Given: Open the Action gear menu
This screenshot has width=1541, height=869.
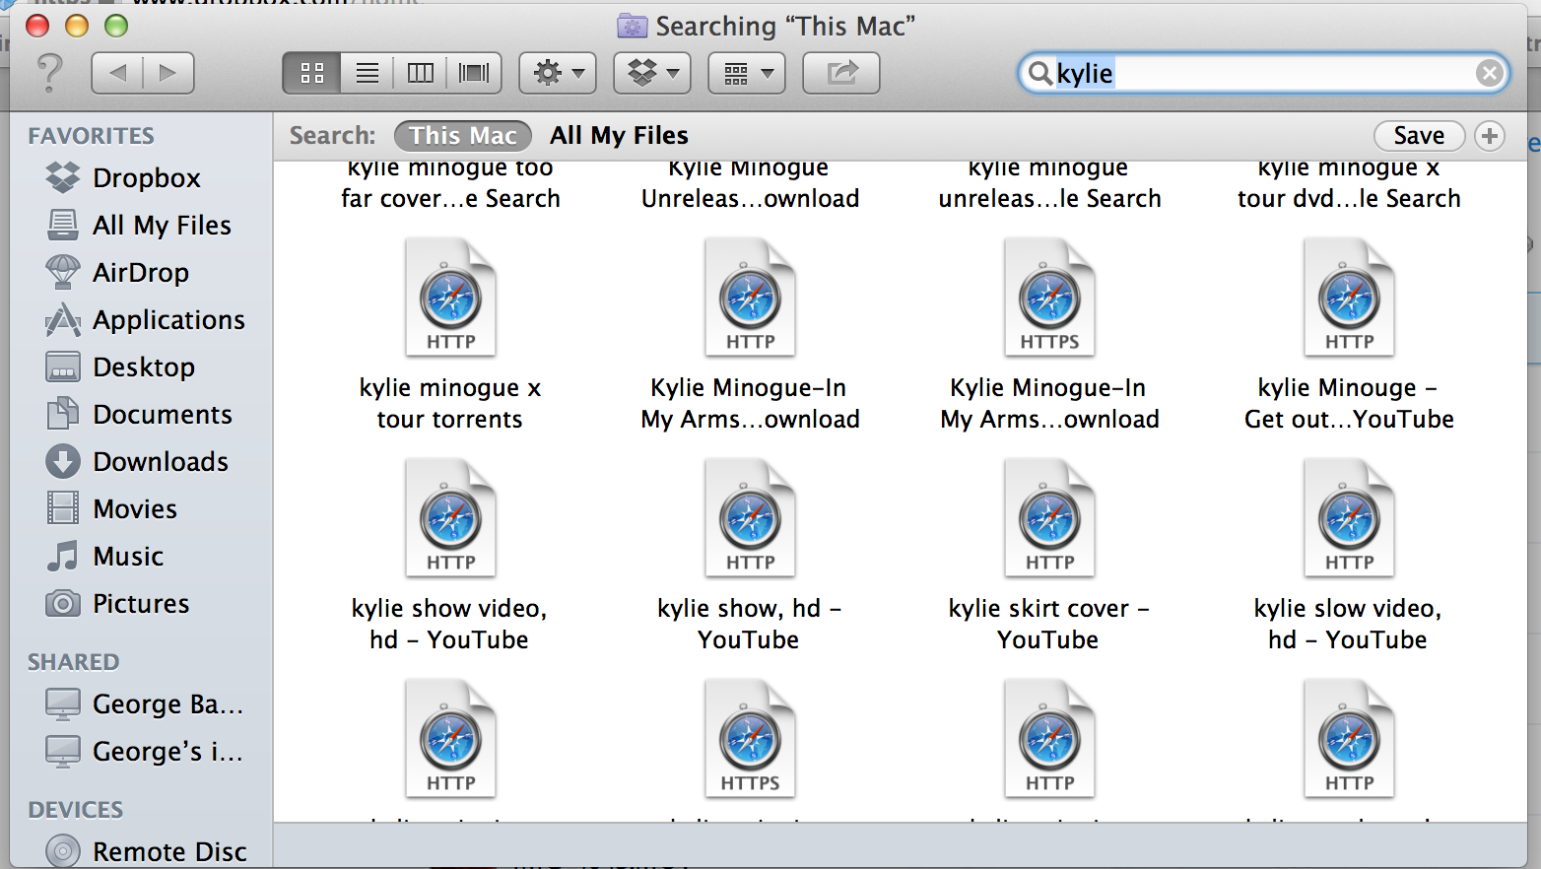Looking at the screenshot, I should (x=558, y=73).
